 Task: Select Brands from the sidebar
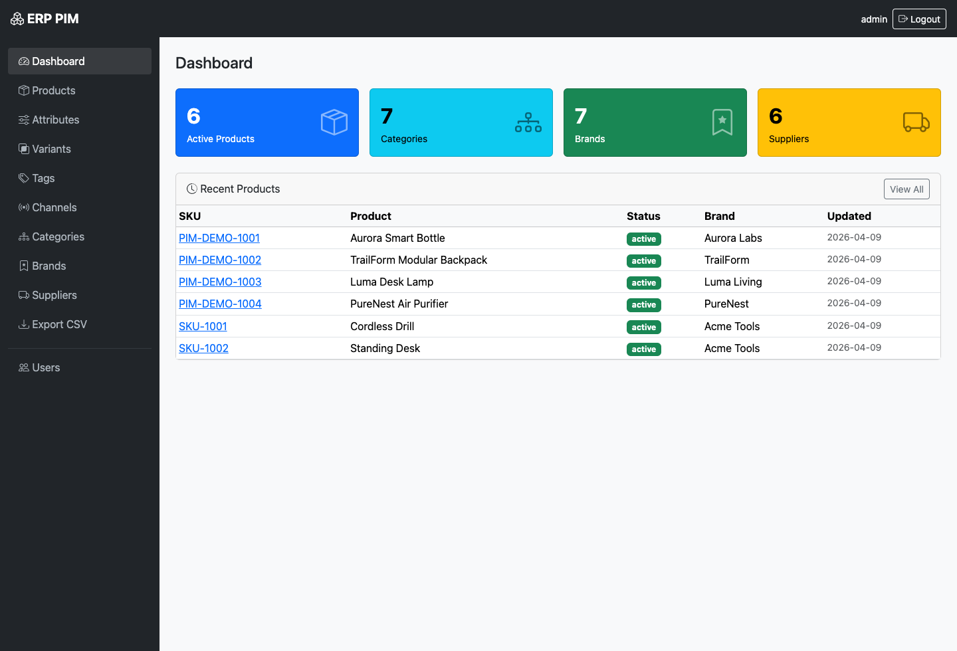coord(49,266)
